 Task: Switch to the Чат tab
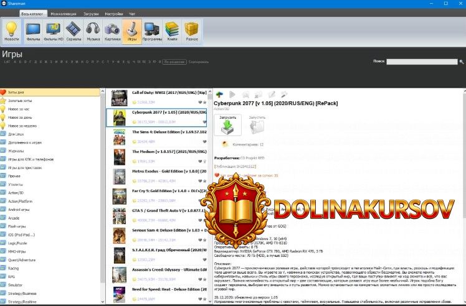pyautogui.click(x=132, y=14)
